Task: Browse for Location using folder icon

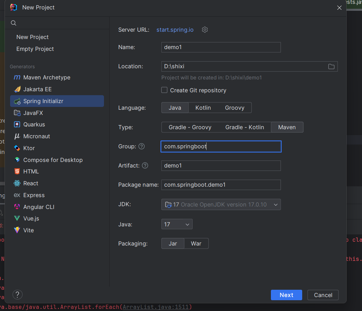Action: [331, 67]
